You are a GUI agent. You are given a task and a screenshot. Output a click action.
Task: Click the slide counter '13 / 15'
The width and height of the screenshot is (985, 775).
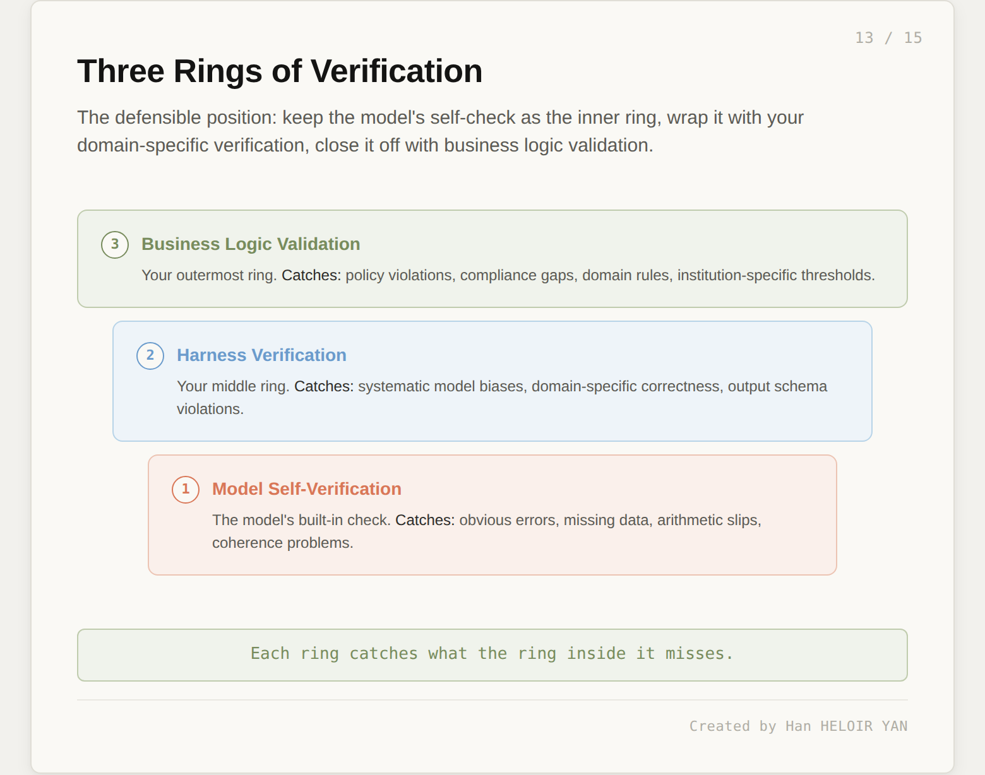pyautogui.click(x=888, y=38)
